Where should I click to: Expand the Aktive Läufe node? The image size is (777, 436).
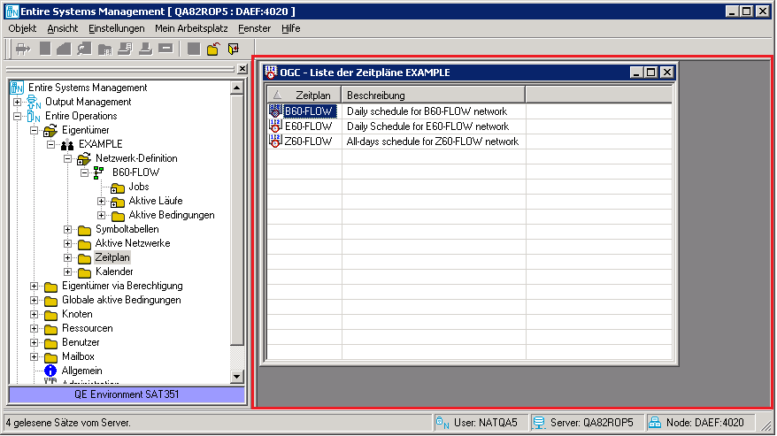pos(102,201)
